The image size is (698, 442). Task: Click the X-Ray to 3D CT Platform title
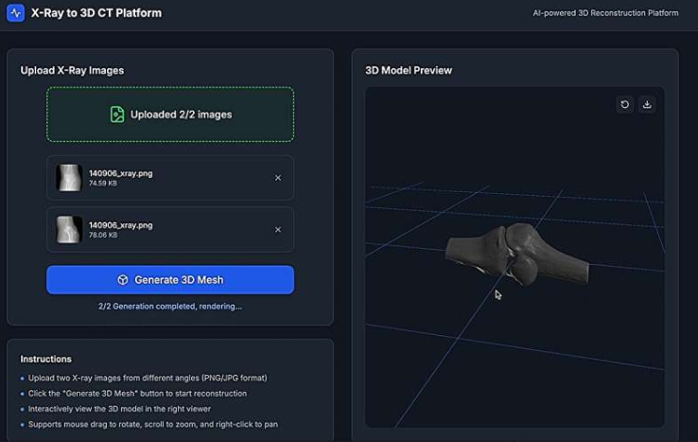[96, 13]
